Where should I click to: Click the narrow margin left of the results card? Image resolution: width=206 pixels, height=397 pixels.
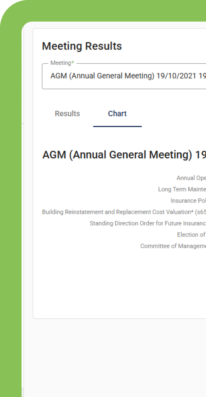[x=28, y=189]
